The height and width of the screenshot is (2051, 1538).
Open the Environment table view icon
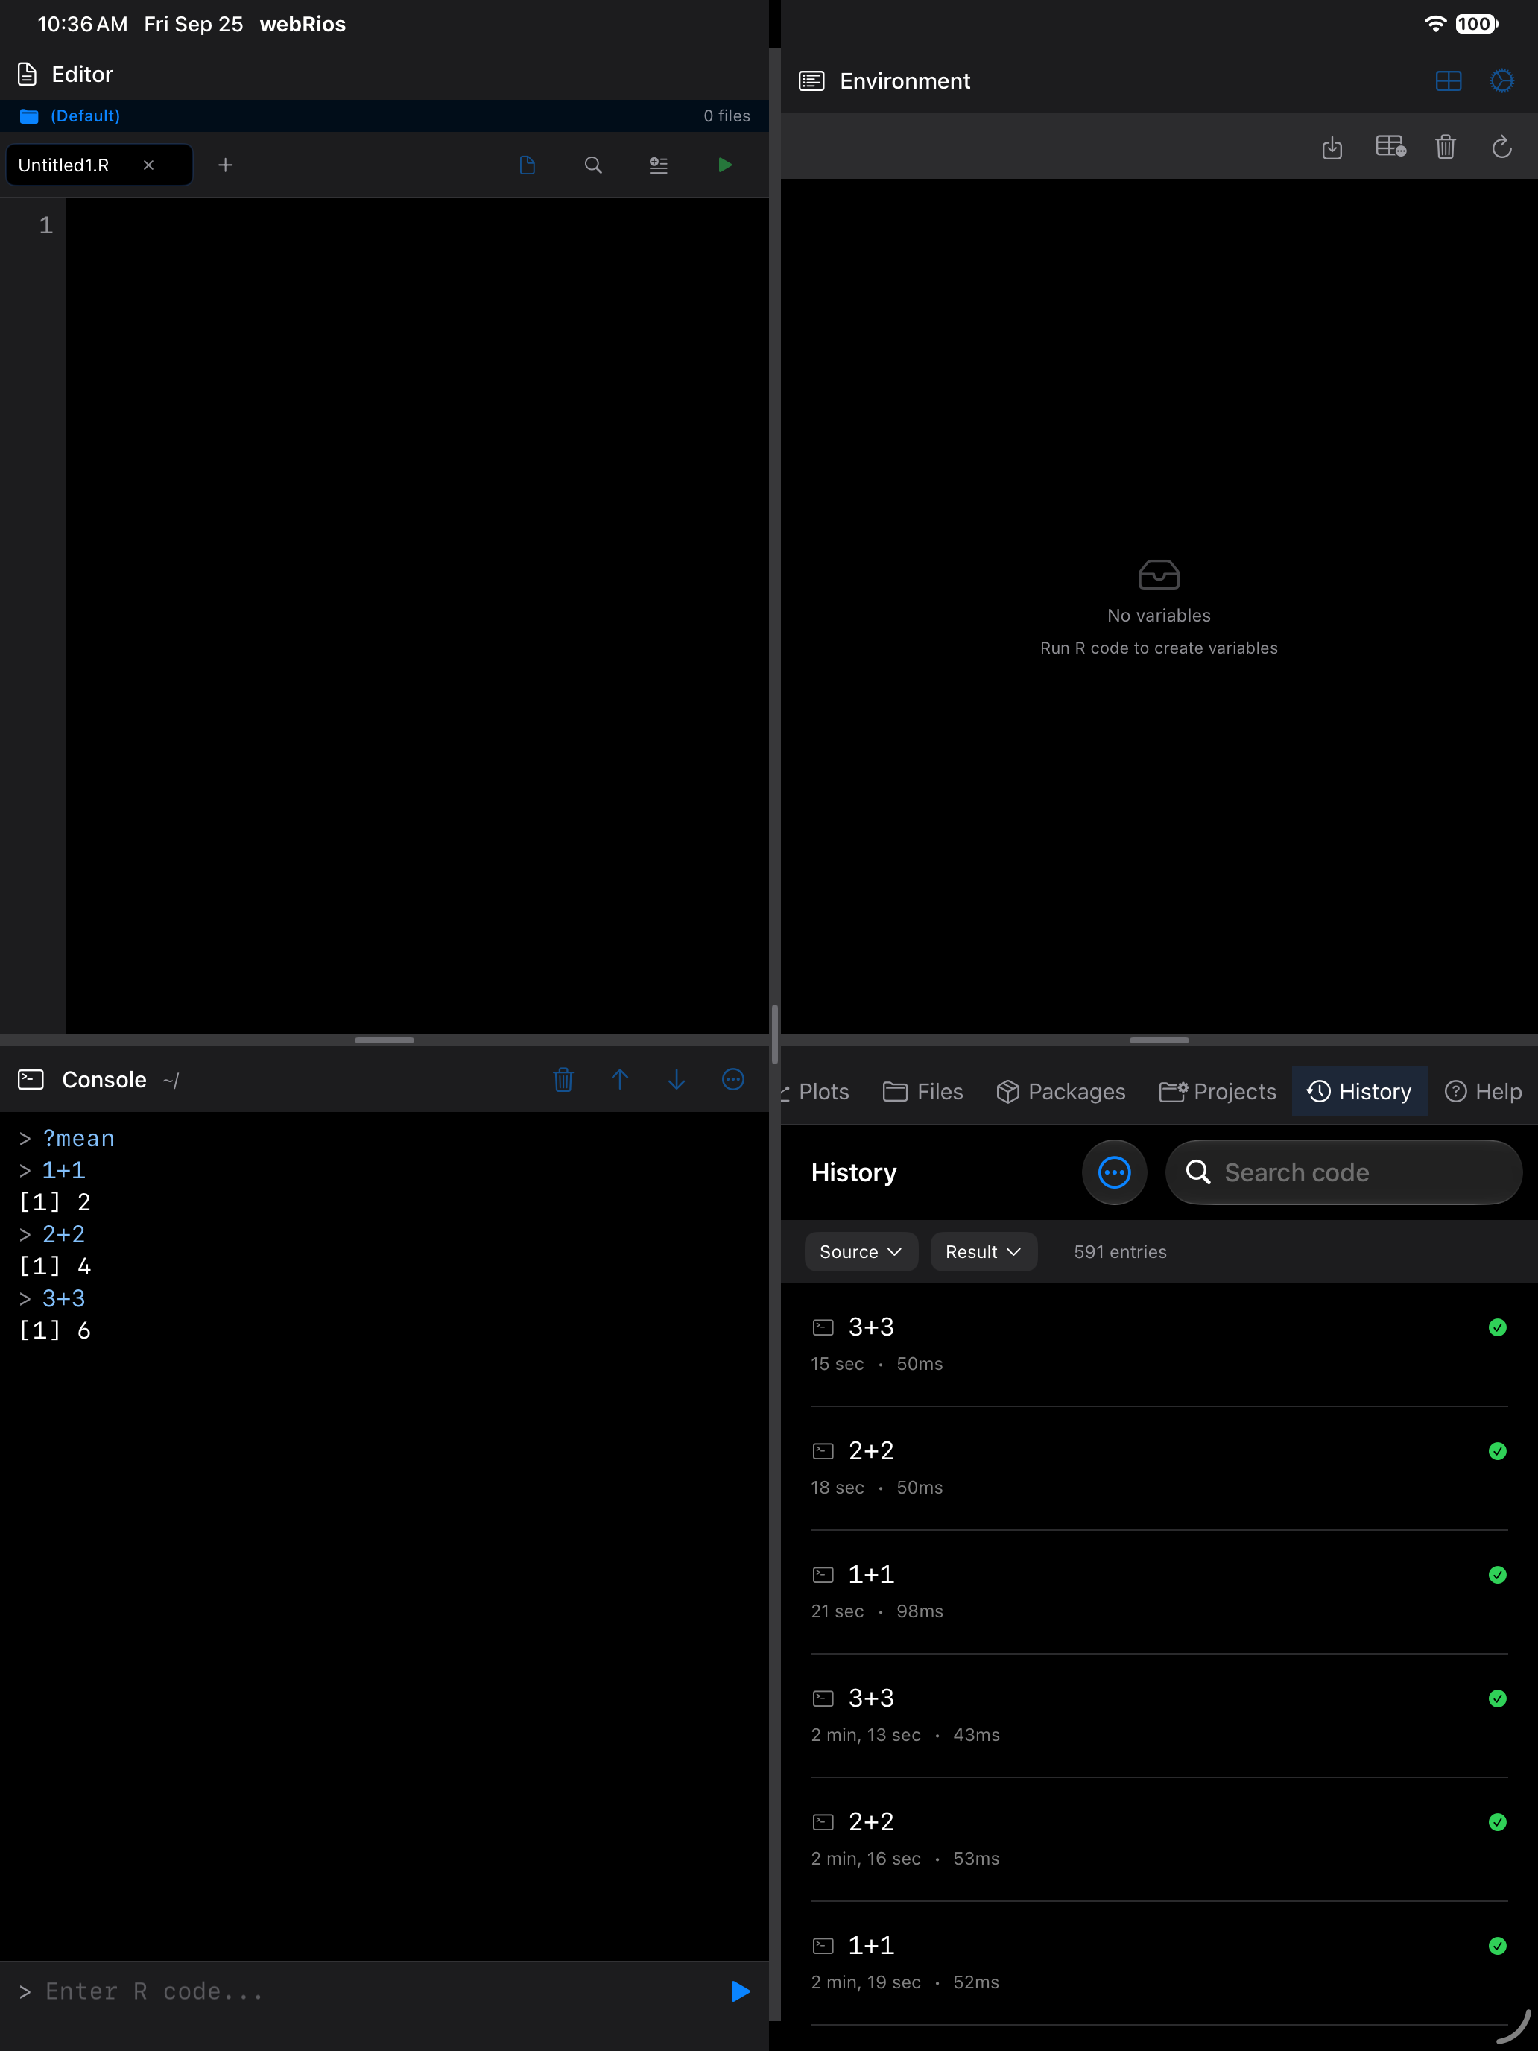[1390, 147]
